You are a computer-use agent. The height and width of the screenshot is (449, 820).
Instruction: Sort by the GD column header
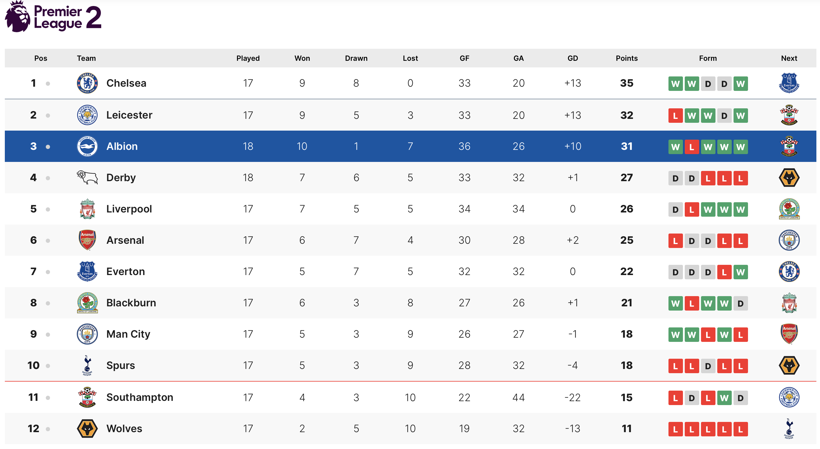(x=572, y=58)
